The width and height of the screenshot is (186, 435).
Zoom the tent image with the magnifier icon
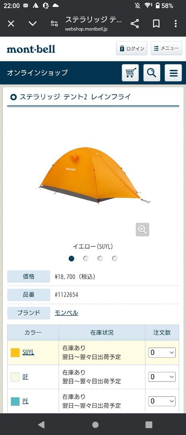click(143, 230)
